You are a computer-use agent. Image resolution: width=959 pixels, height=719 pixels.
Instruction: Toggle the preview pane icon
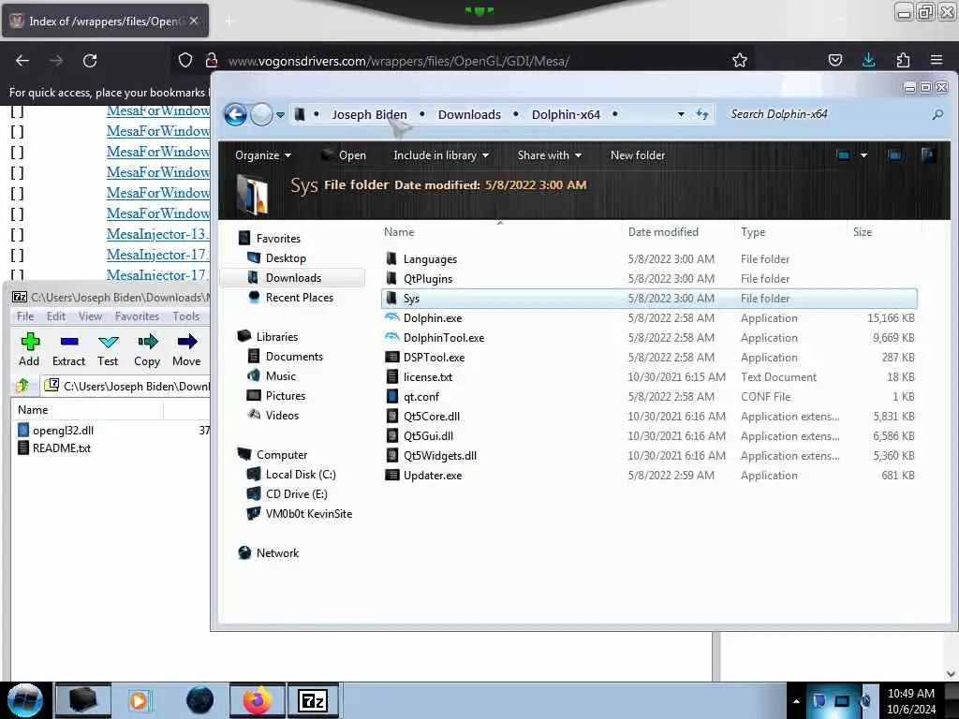click(894, 155)
